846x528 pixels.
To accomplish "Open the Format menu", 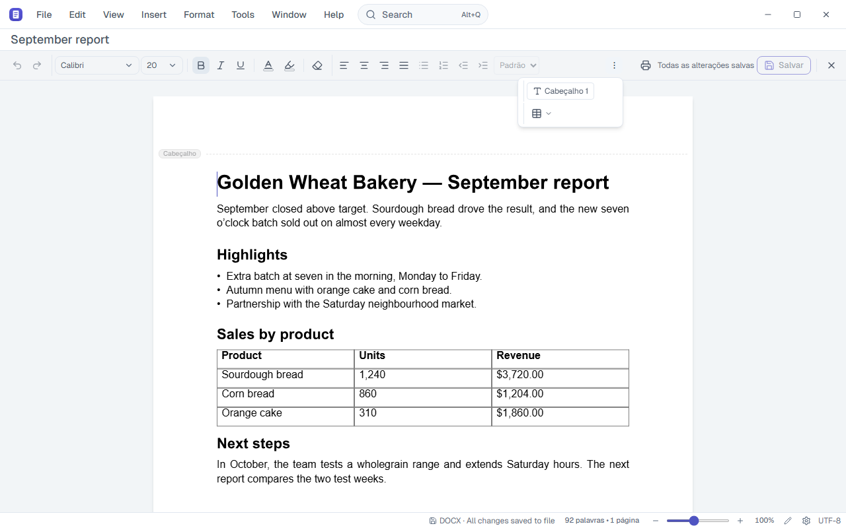I will point(199,15).
